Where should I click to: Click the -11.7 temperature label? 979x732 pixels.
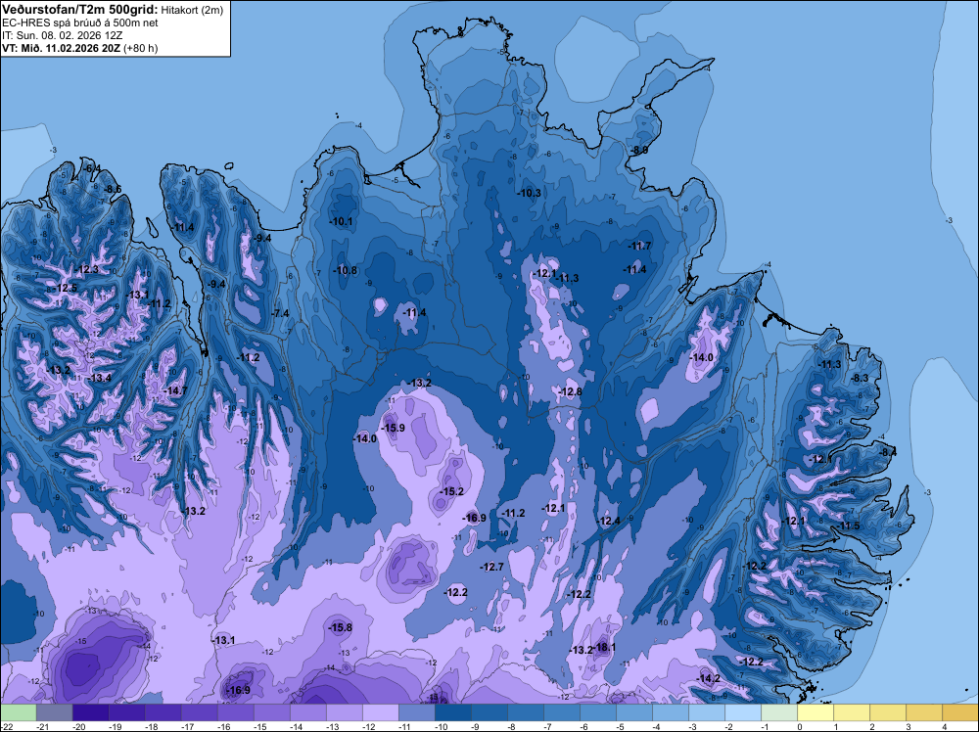[640, 246]
